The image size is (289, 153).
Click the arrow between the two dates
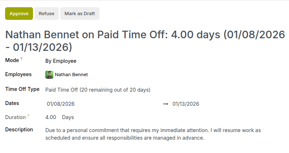165,104
